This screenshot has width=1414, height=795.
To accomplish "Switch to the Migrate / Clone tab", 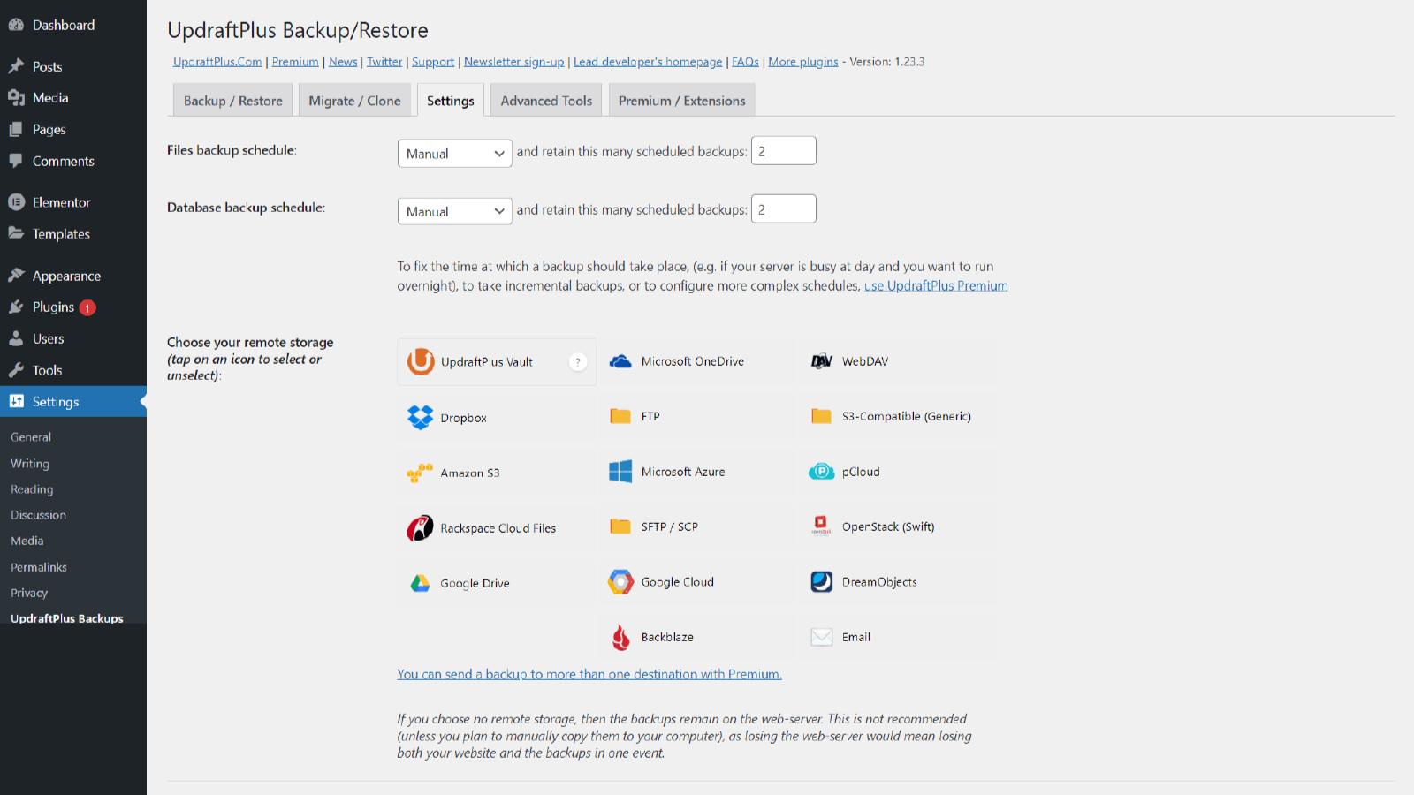I will (354, 100).
